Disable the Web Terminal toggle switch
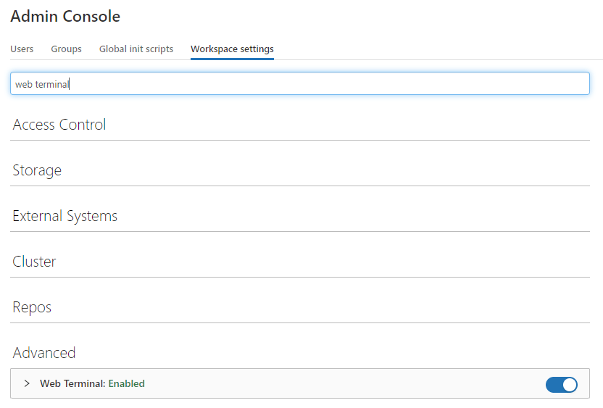Image resolution: width=603 pixels, height=408 pixels. click(562, 385)
